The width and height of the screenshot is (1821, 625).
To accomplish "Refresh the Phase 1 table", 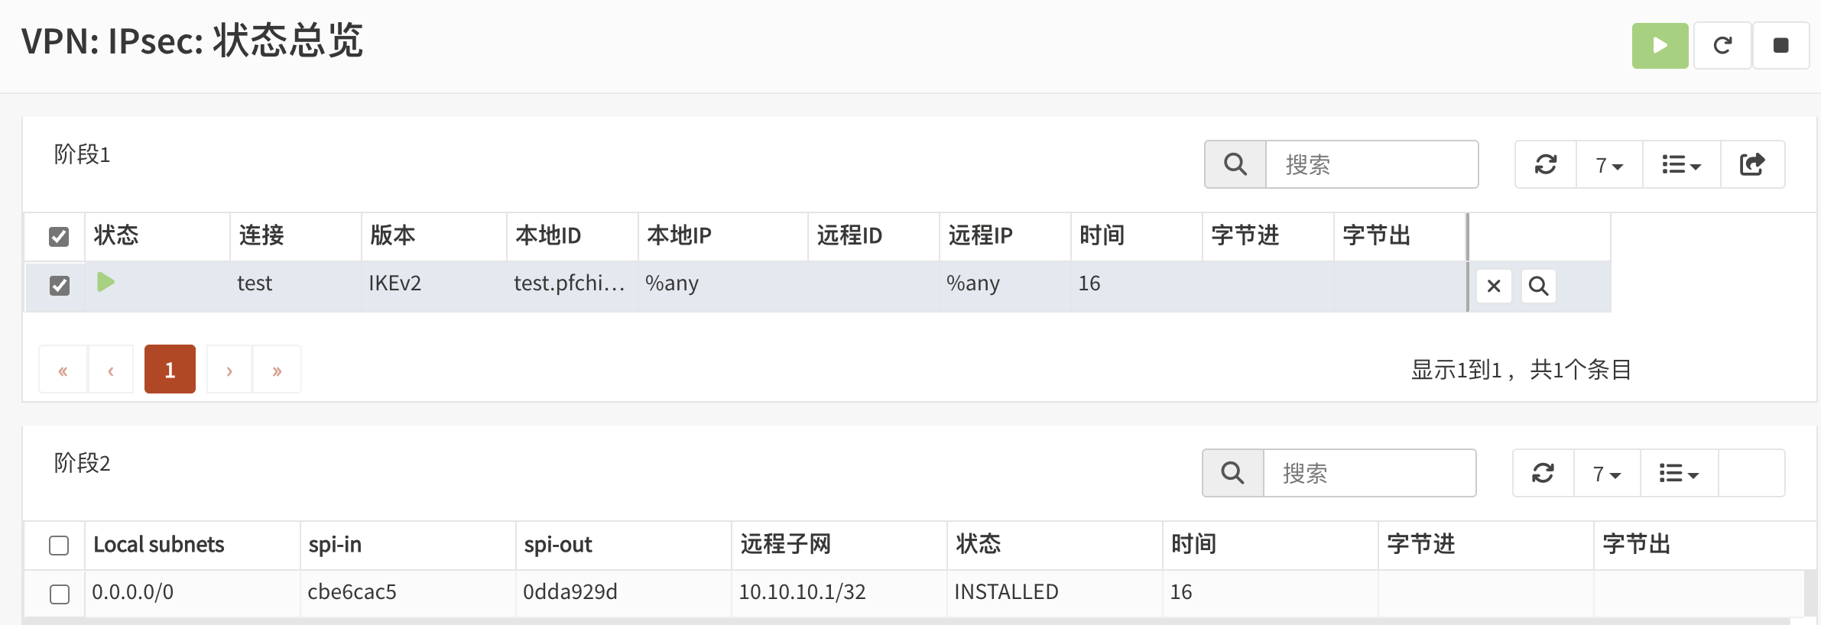I will 1545,164.
